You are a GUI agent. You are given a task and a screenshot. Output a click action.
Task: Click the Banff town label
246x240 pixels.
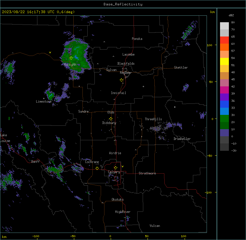pos(35,162)
